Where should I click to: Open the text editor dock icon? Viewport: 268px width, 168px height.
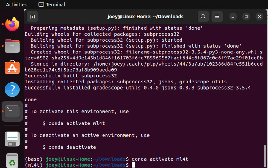(12, 139)
